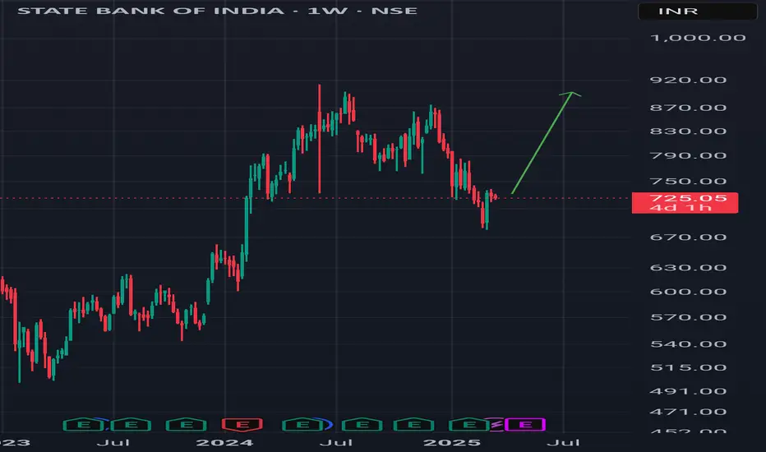Image resolution: width=766 pixels, height=452 pixels.
Task: Open green earnings marker immediately left of red one
Action: [186, 425]
